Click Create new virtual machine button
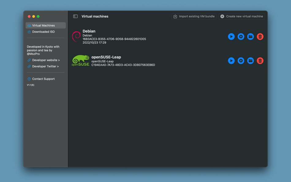291x182 pixels. tap(241, 16)
